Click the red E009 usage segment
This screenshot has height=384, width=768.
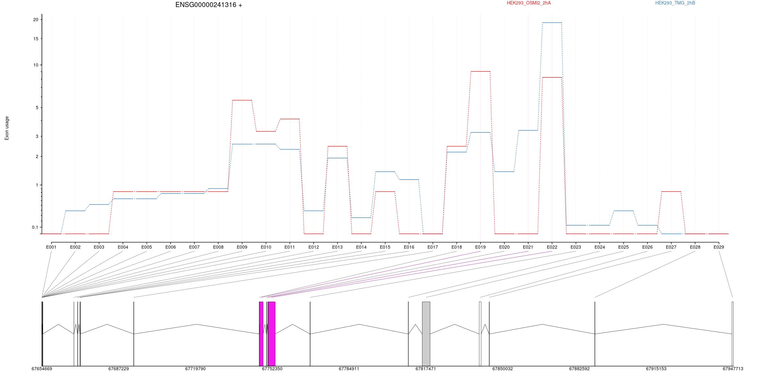click(242, 100)
